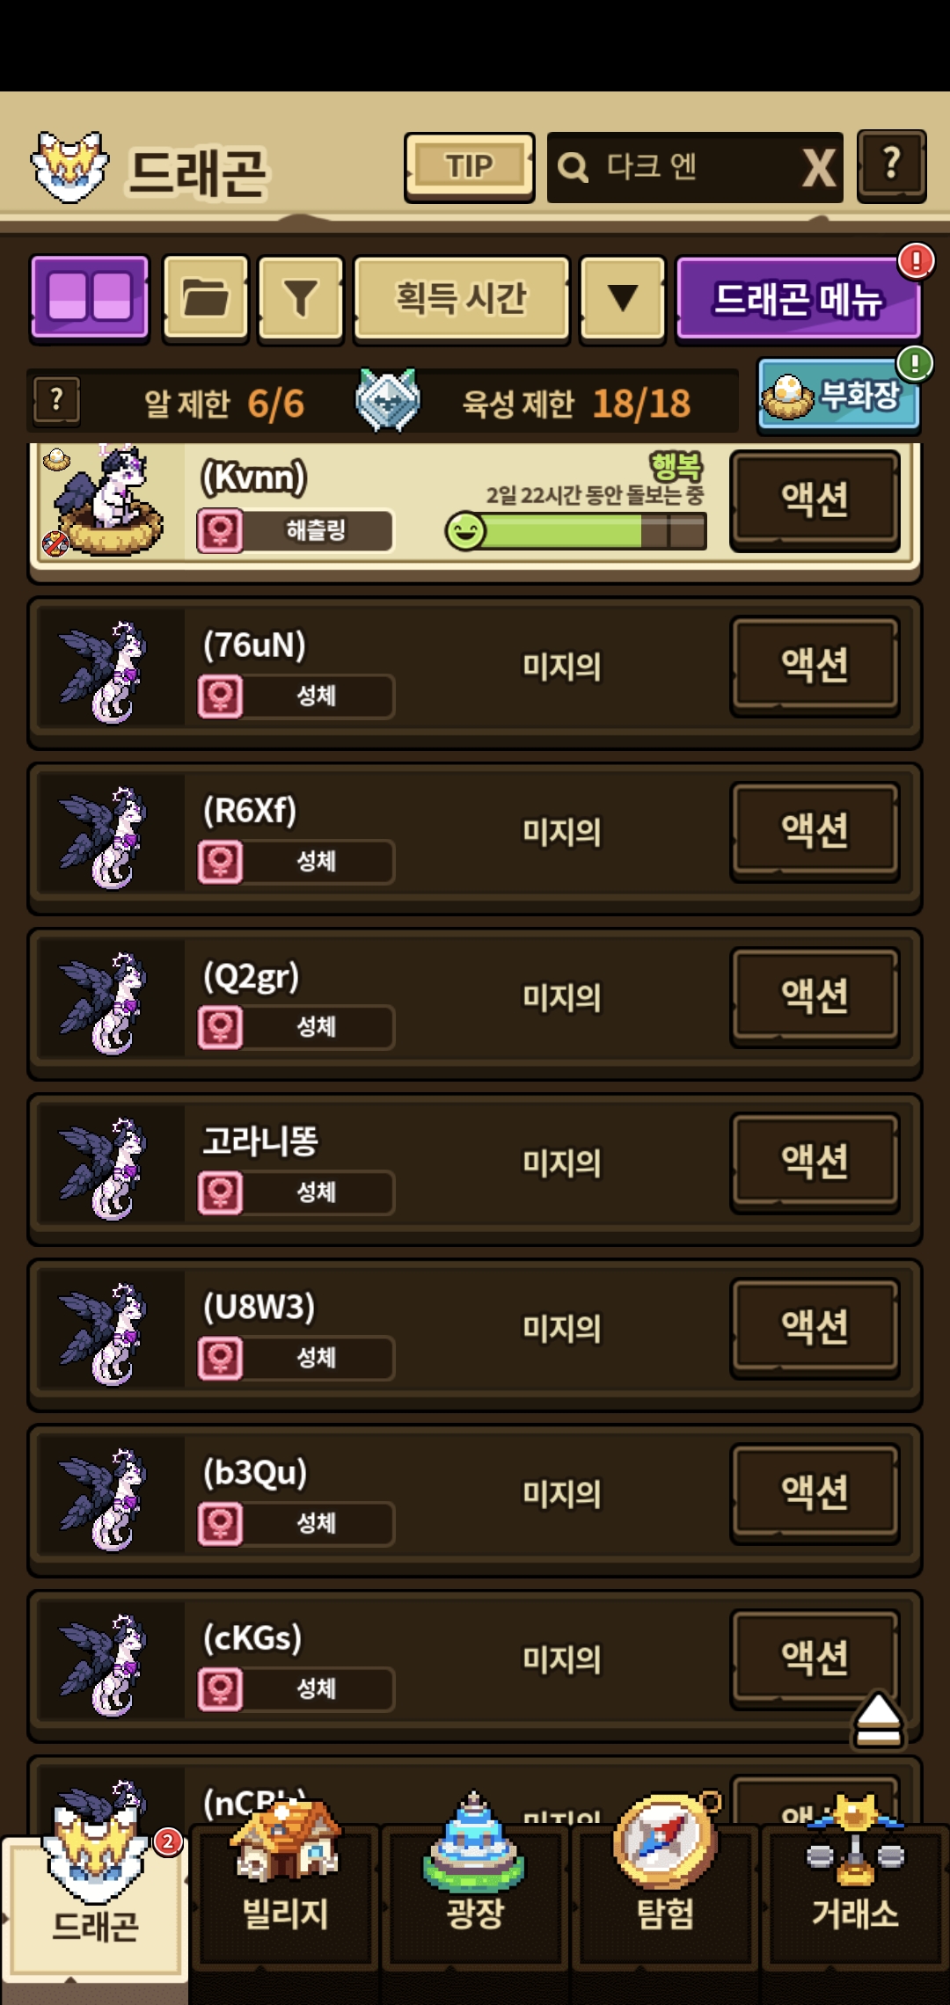The height and width of the screenshot is (2005, 950).
Task: Open the filter funnel icon
Action: (301, 298)
